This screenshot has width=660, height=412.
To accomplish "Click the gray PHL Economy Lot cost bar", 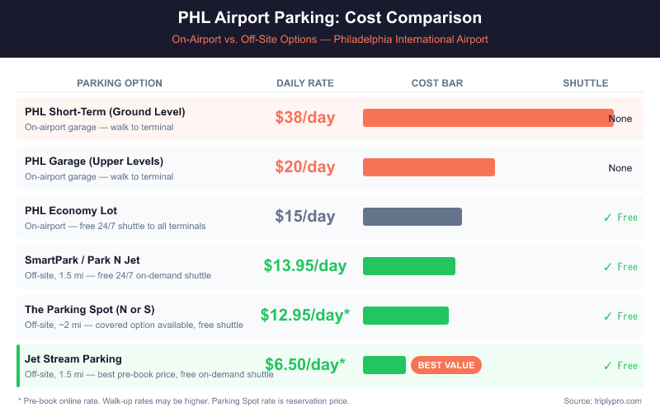I will [x=412, y=217].
